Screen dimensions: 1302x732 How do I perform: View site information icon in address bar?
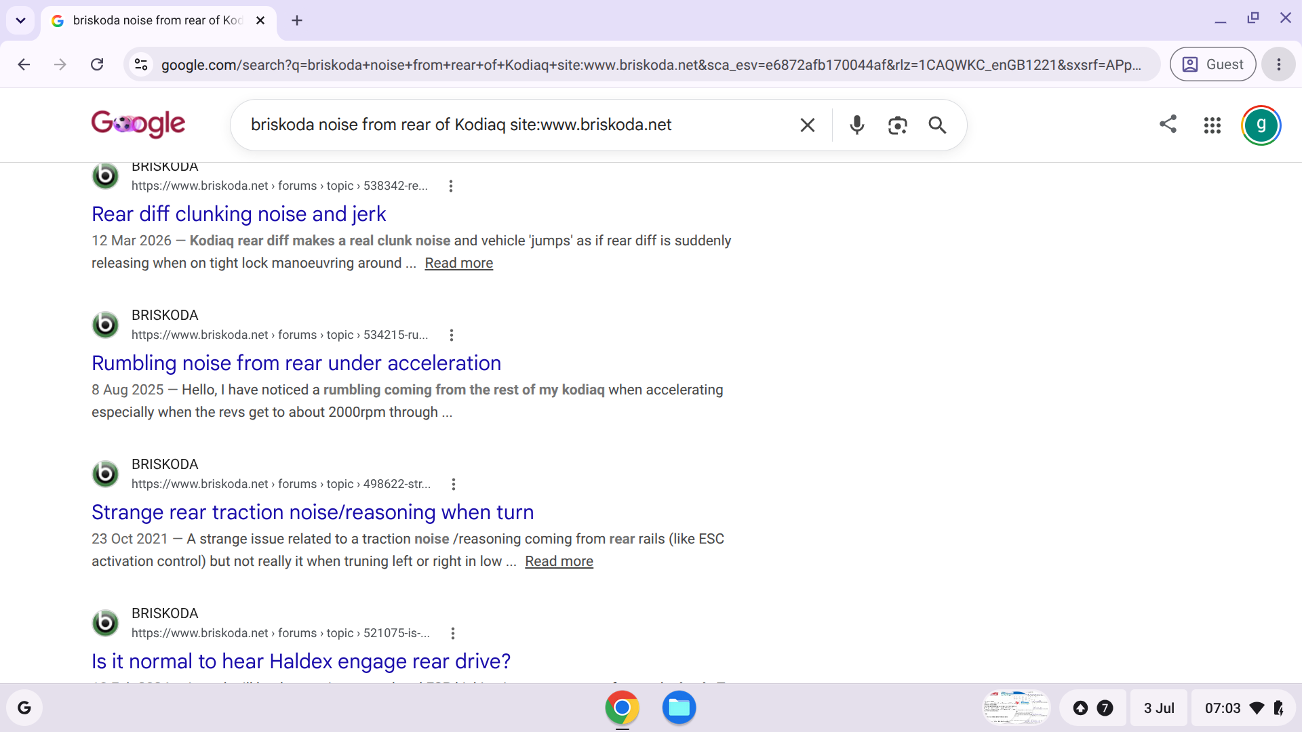[x=141, y=64]
